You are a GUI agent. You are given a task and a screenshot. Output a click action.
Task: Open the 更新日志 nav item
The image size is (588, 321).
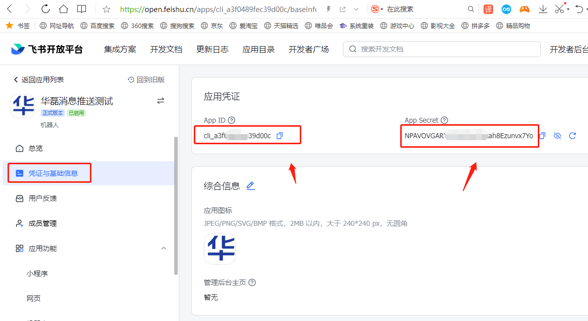pyautogui.click(x=212, y=50)
